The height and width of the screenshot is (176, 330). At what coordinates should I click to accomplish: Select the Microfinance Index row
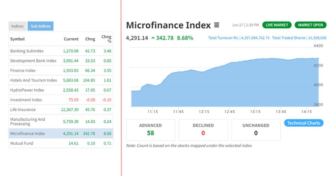coord(61,134)
